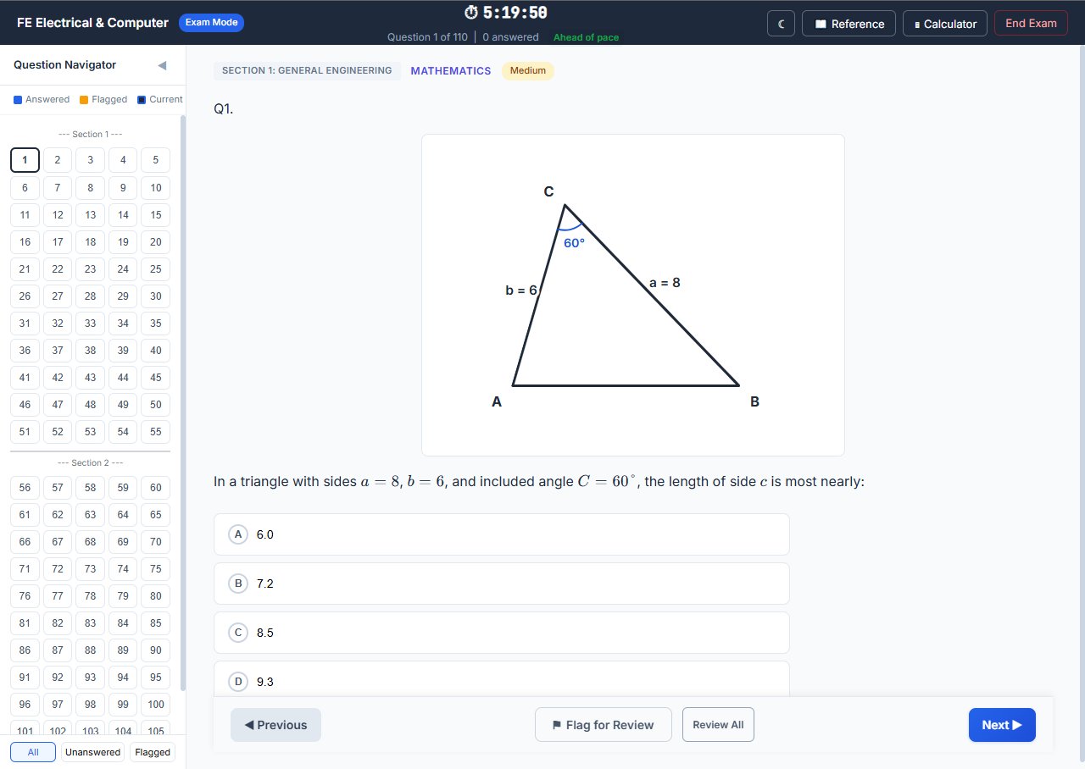Flag this question for review

(x=604, y=725)
